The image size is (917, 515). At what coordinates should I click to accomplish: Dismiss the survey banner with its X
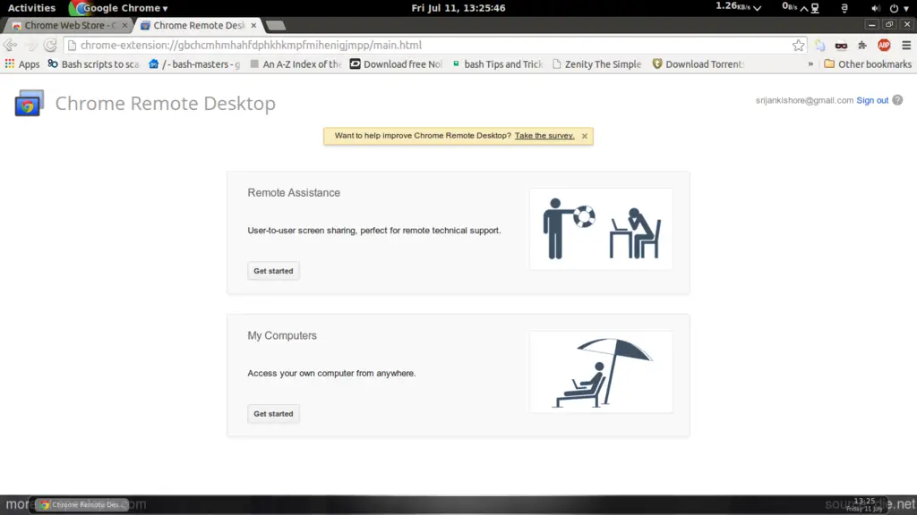[x=584, y=136]
